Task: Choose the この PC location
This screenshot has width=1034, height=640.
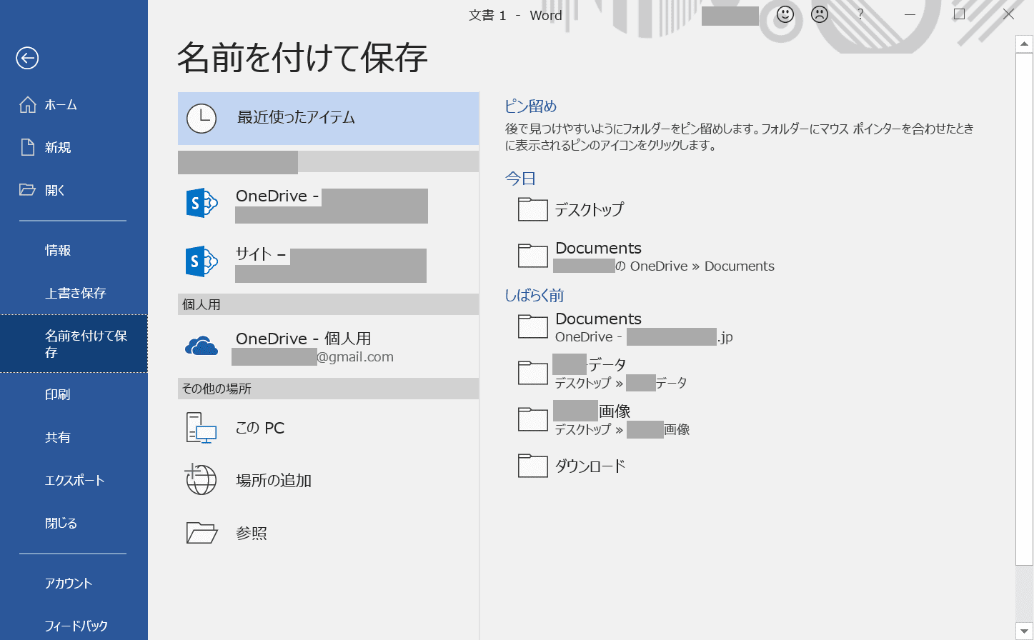Action: pyautogui.click(x=328, y=428)
